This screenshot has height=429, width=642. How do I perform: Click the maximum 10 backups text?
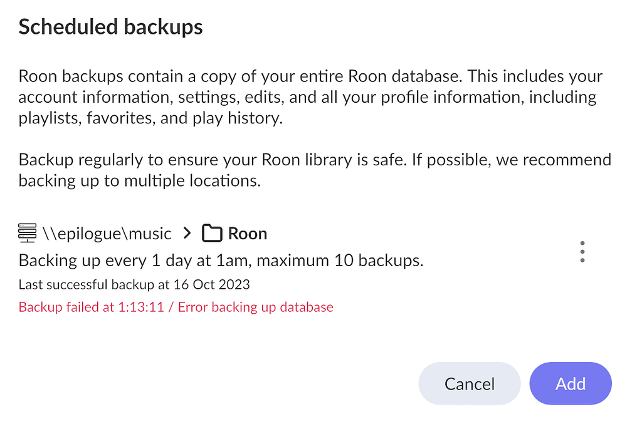click(343, 260)
